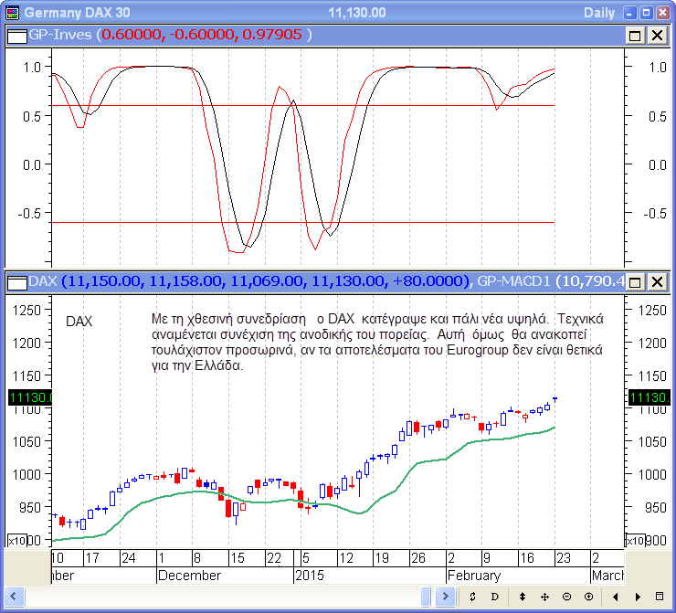Click the GP-Inves indicator title text
Viewport: 676px width, 613px height.
coord(60,35)
